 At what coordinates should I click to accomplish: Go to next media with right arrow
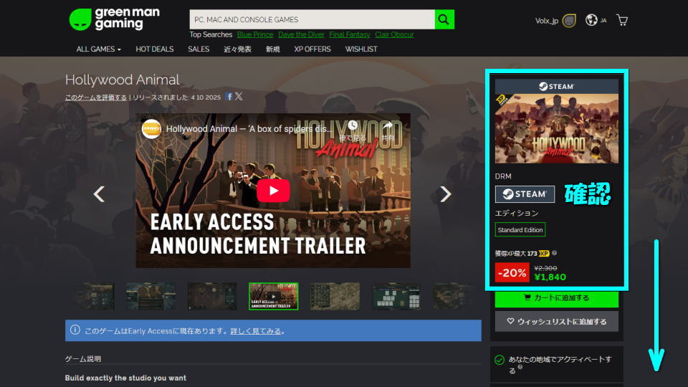coord(445,194)
